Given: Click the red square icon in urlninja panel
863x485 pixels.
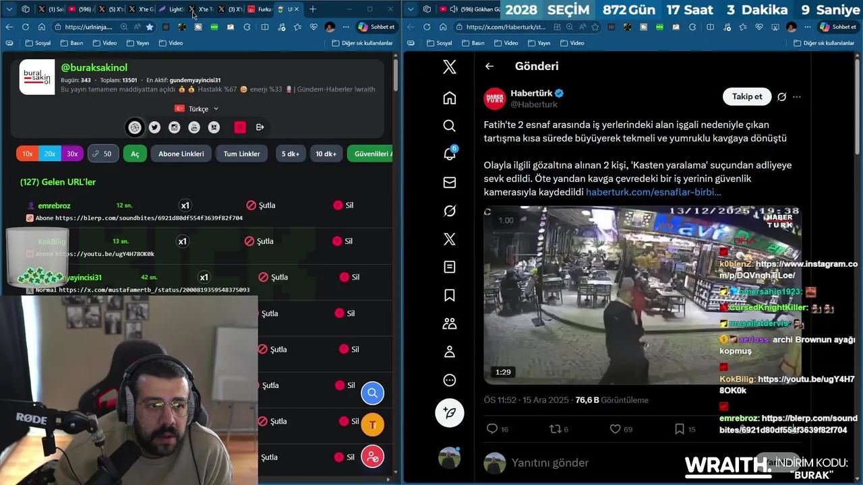Looking at the screenshot, I should pos(240,127).
